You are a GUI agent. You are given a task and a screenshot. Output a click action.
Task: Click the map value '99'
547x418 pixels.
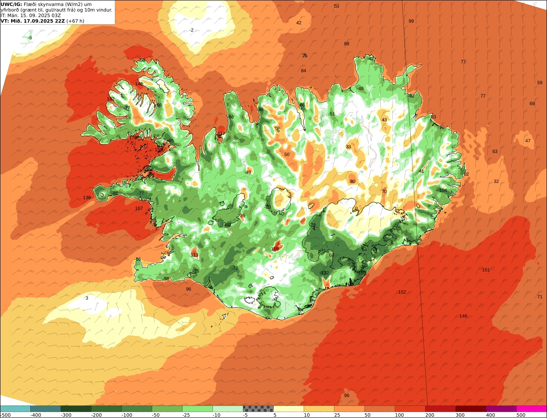(411, 21)
